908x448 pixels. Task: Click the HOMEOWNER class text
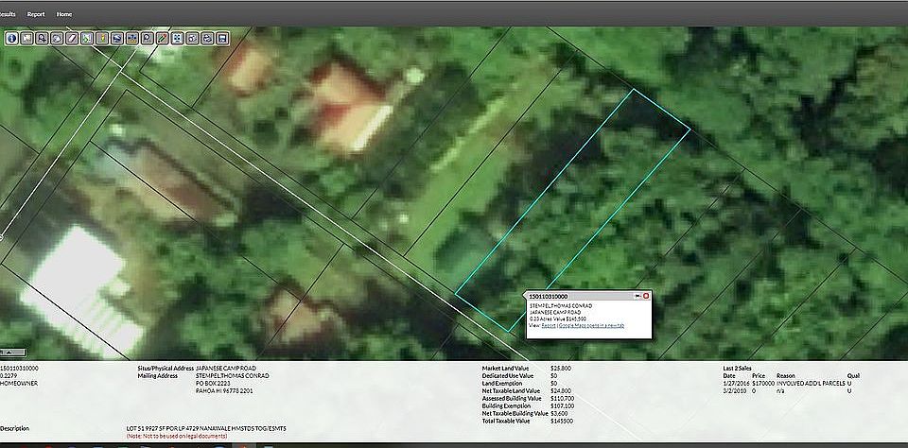click(19, 383)
